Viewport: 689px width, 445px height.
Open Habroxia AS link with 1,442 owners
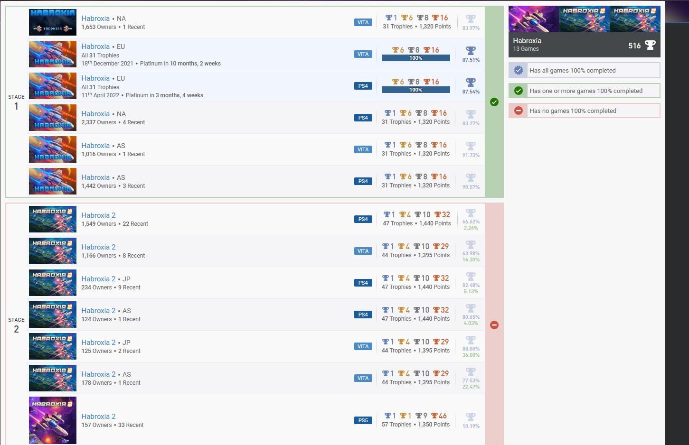(95, 177)
